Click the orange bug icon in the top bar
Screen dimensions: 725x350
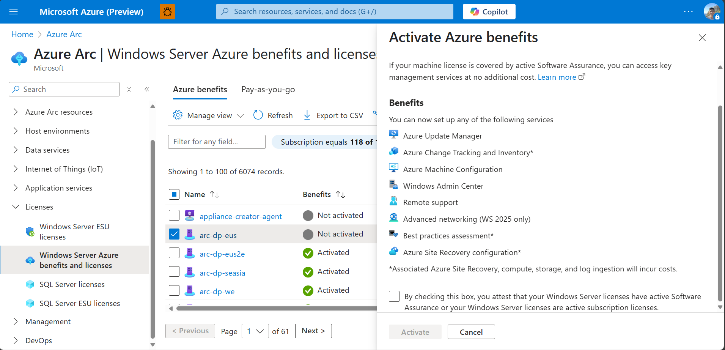pos(167,11)
